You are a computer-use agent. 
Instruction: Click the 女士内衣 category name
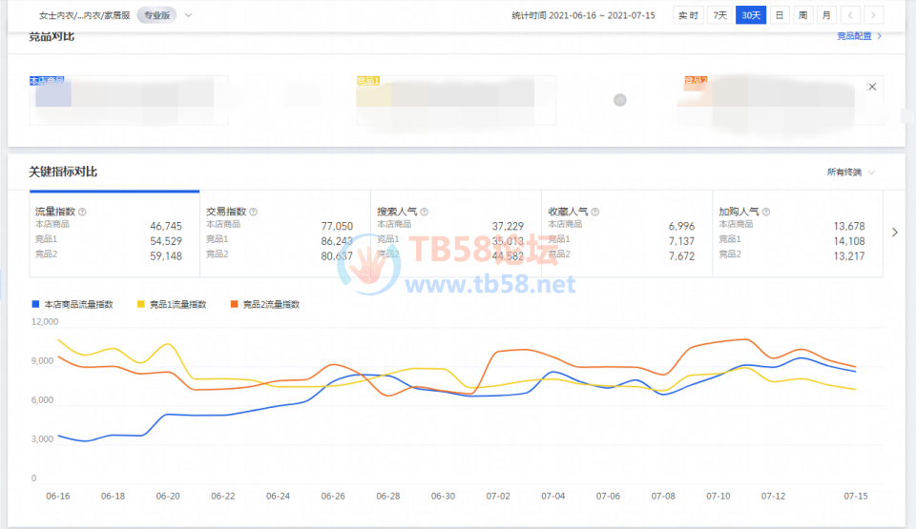[x=84, y=16]
